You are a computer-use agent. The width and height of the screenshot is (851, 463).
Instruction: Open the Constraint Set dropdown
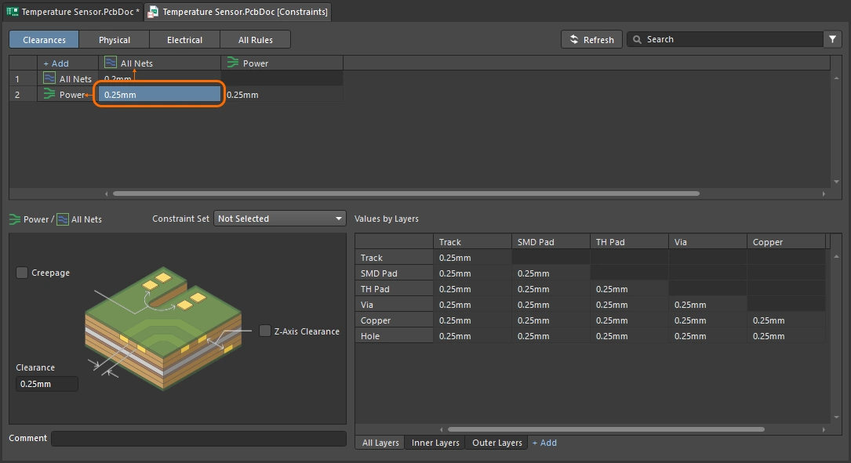(280, 219)
